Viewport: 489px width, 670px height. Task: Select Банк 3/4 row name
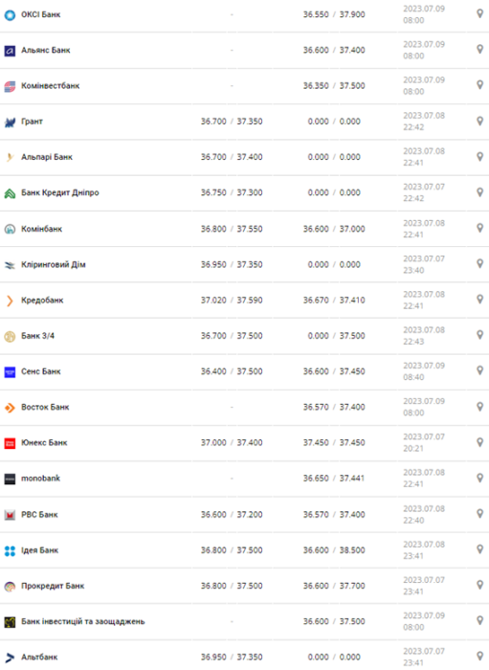point(38,336)
